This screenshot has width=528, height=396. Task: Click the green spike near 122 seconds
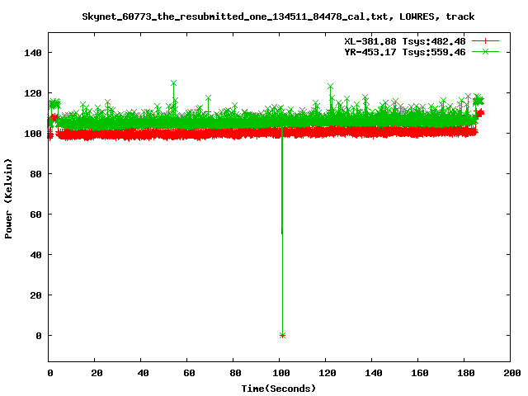click(x=330, y=87)
